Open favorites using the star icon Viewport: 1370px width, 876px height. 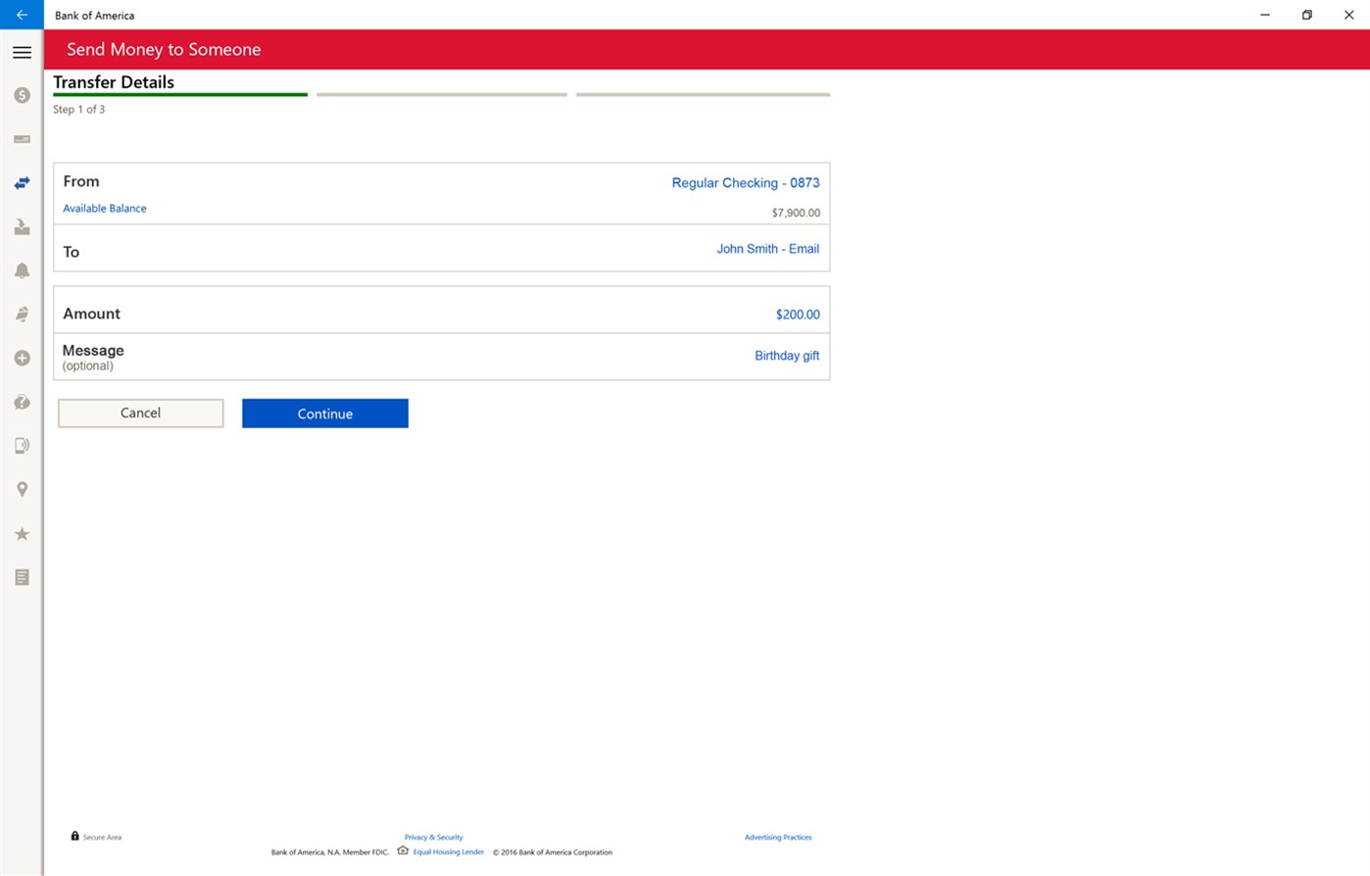[22, 534]
